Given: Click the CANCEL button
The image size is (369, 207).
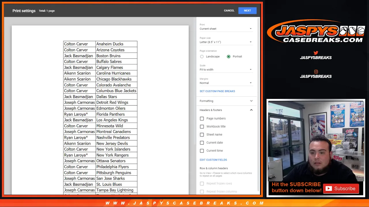Looking at the screenshot, I should [229, 11].
